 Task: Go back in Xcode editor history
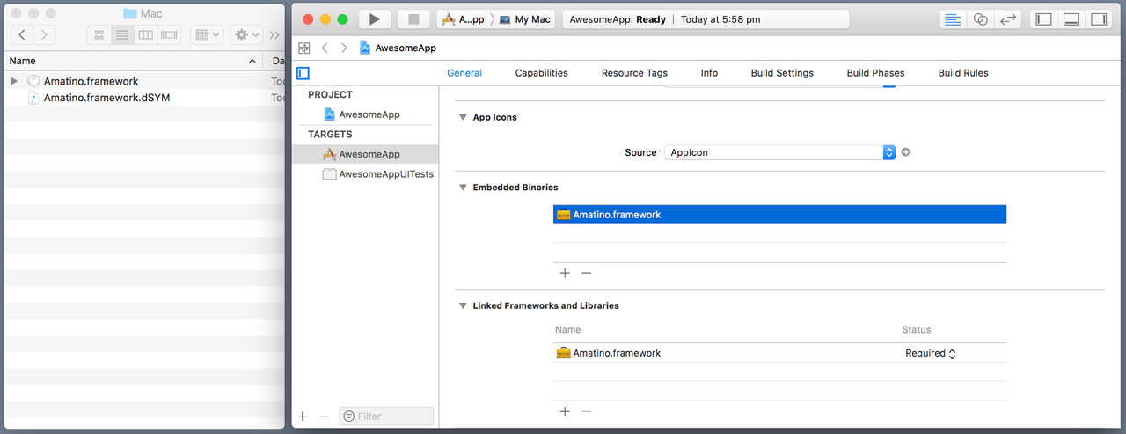[x=325, y=48]
